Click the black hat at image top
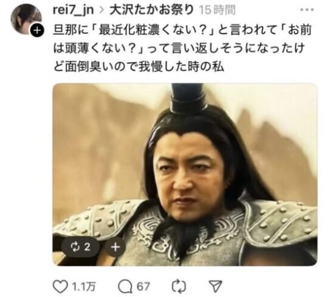Viewport: 328px width, 297px height. [x=188, y=98]
